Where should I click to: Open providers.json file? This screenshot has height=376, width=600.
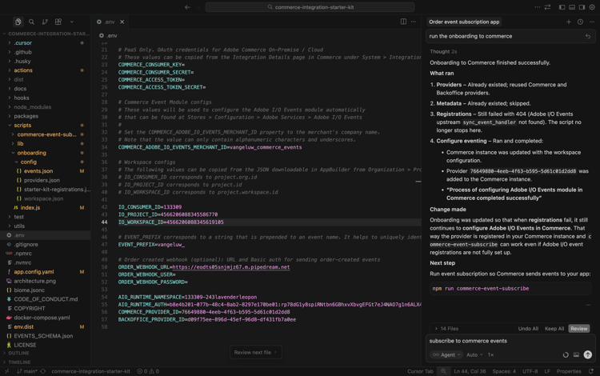(x=46, y=180)
